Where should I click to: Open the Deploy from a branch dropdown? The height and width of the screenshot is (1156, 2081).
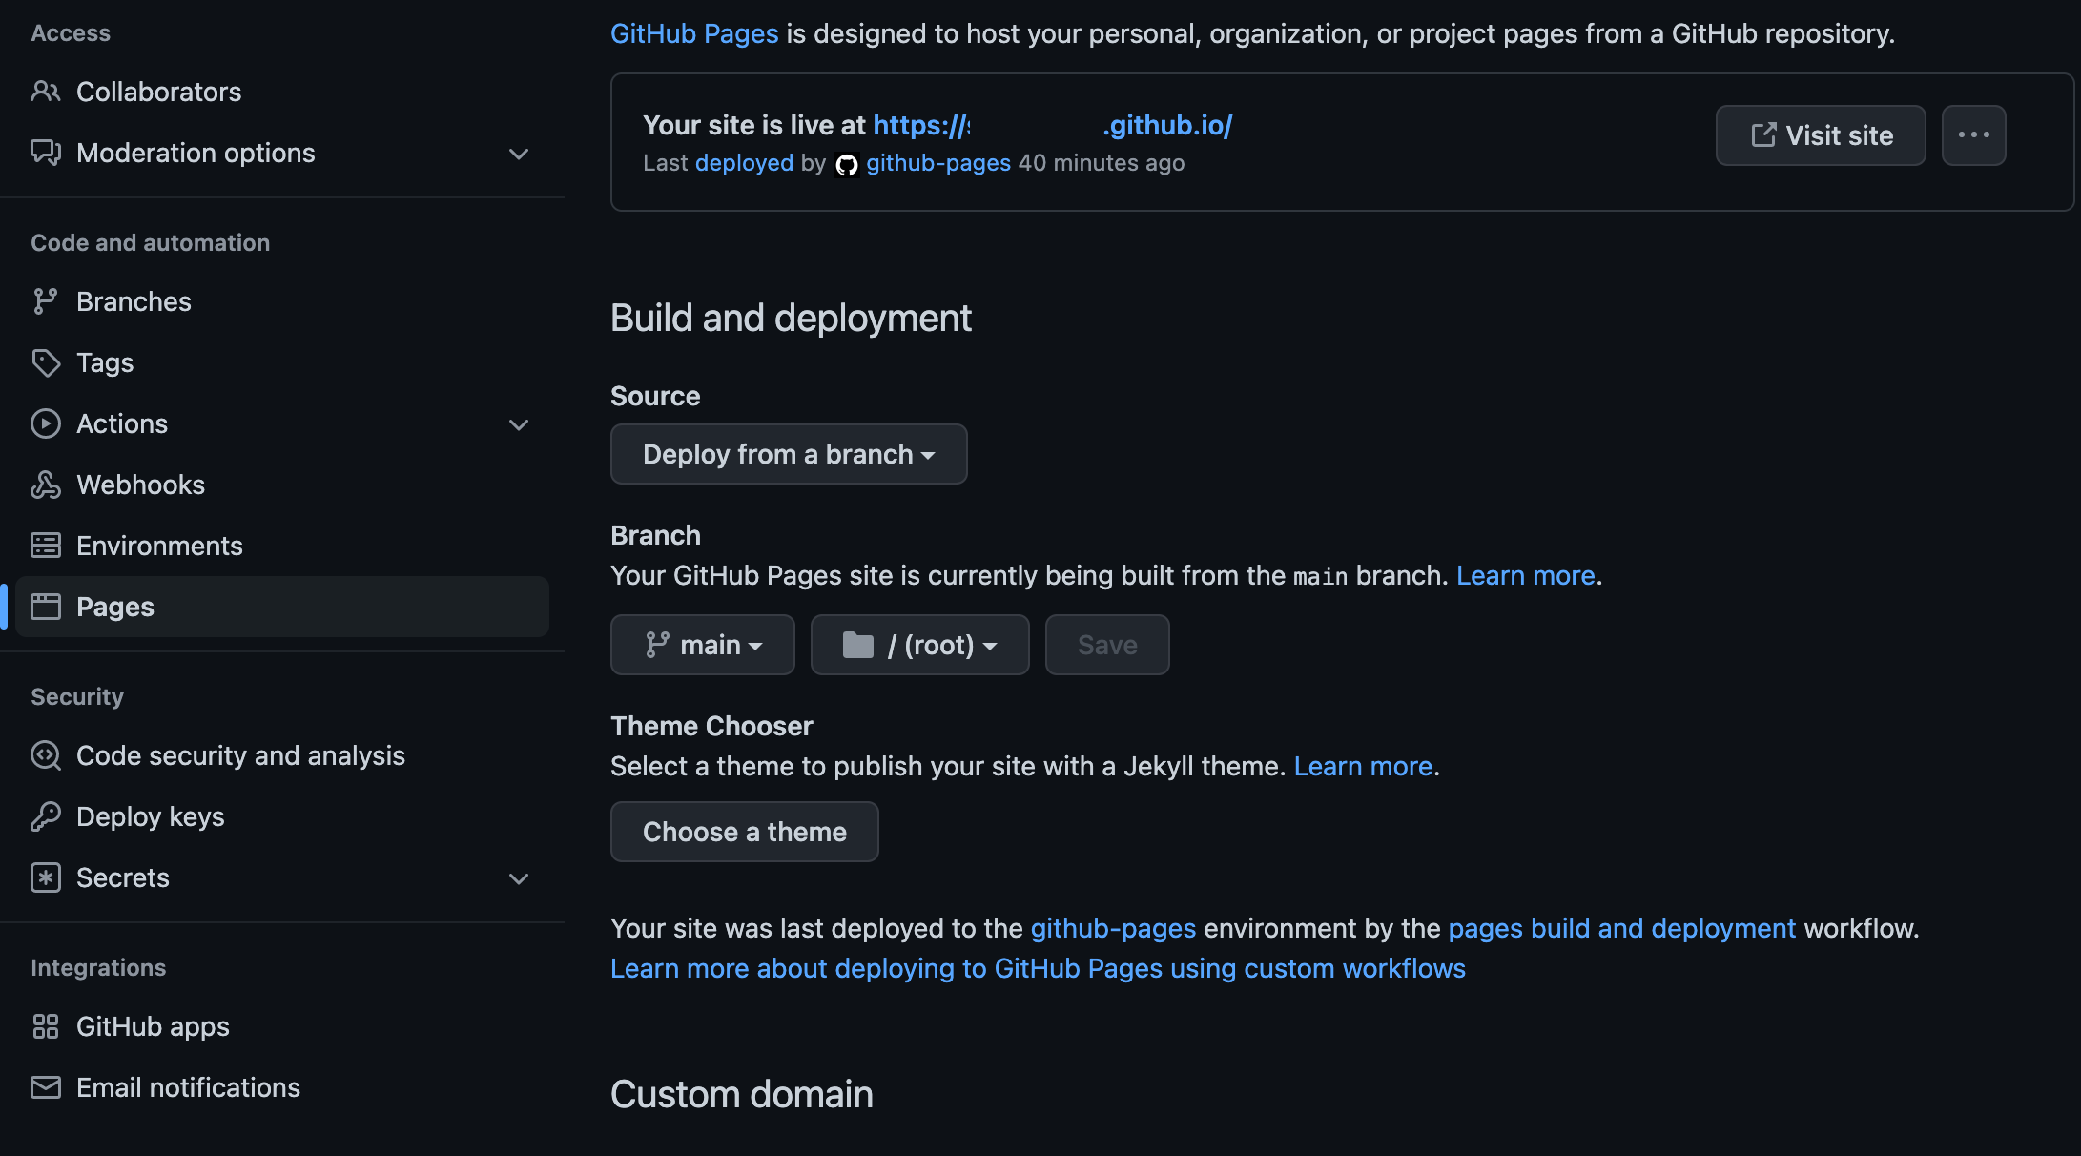[788, 454]
